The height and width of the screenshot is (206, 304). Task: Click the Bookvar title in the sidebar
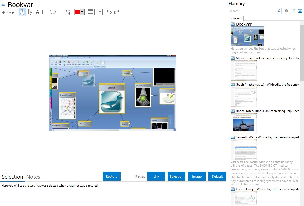coord(244,24)
